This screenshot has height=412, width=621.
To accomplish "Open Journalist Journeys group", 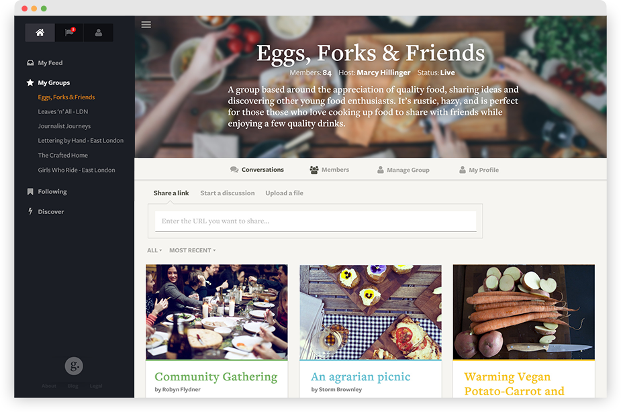I will click(x=64, y=126).
